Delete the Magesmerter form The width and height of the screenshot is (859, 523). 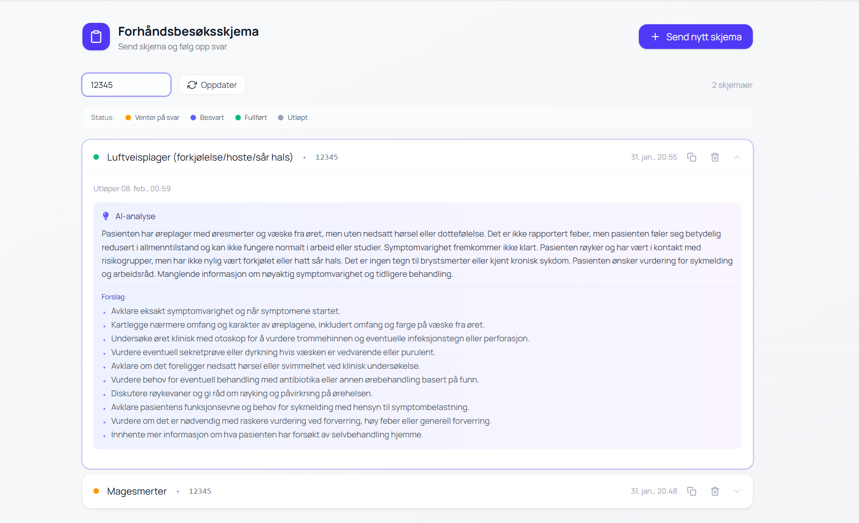[x=715, y=491]
